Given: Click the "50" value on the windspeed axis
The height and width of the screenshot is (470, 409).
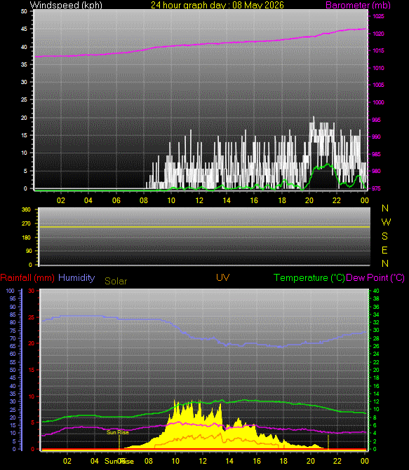Looking at the screenshot, I should pos(24,11).
